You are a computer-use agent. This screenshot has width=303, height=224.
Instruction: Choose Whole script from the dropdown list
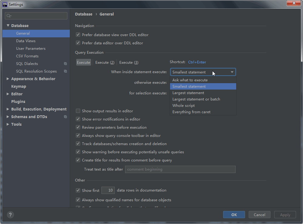click(x=184, y=106)
